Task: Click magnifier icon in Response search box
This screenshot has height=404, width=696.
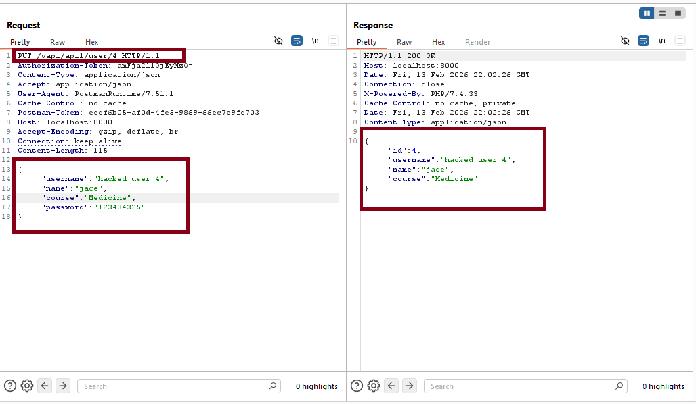Action: pyautogui.click(x=619, y=386)
